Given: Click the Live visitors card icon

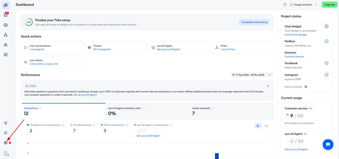Looking at the screenshot, I should coord(25,62).
